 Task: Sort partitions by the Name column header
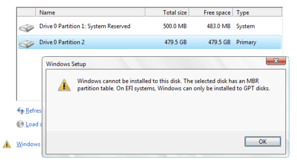click(91, 13)
